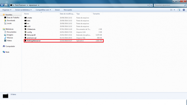Click the premium.sql file icon
Viewport: 187px width, 105px height.
coord(25,38)
